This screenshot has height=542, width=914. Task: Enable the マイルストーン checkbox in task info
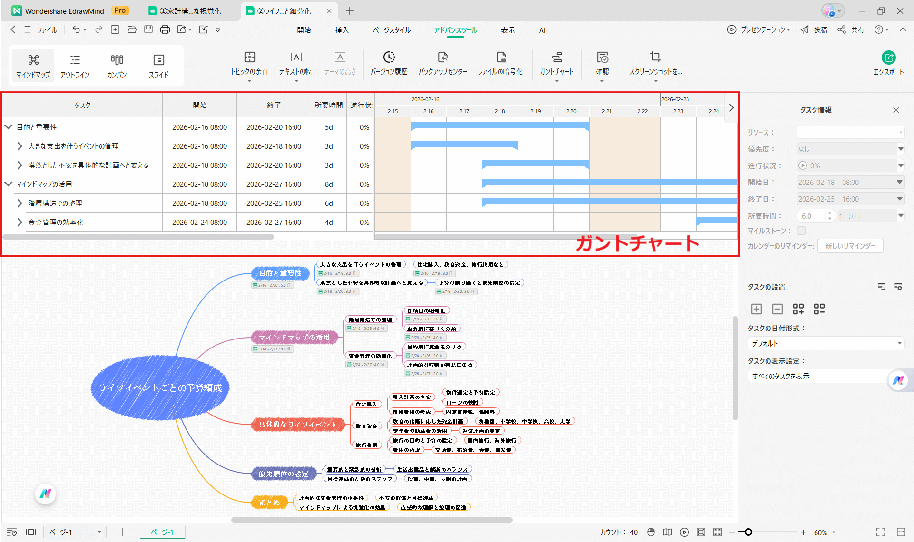[801, 230]
